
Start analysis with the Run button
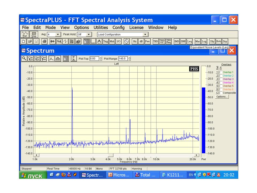coord(25,35)
